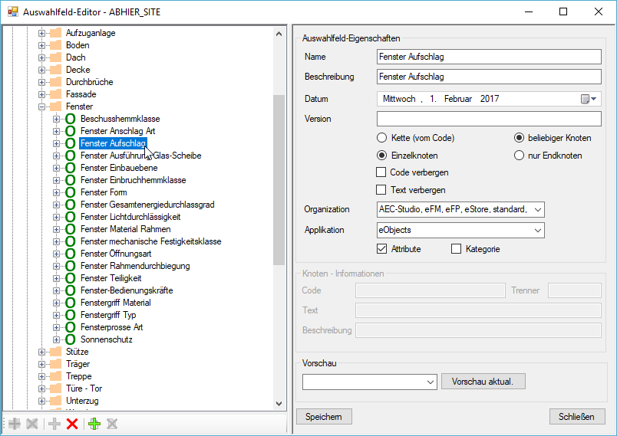617x436 pixels.
Task: Select Kette (vom Code) radio button
Action: tap(381, 138)
